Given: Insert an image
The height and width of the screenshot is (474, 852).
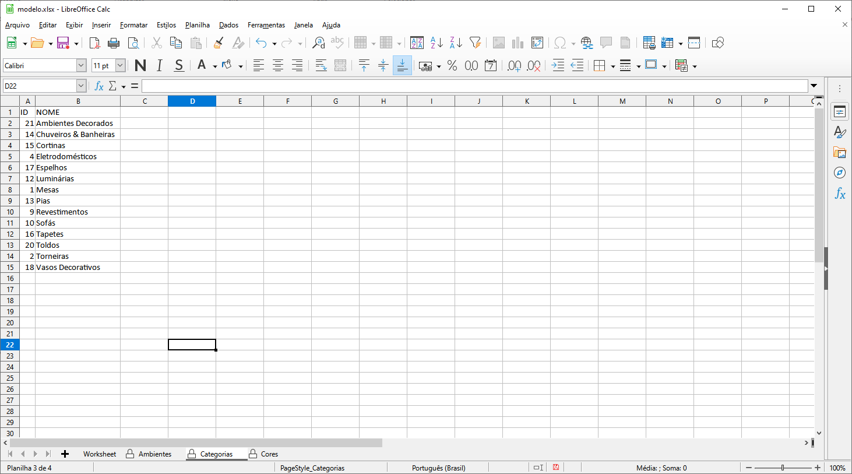Looking at the screenshot, I should pyautogui.click(x=499, y=43).
